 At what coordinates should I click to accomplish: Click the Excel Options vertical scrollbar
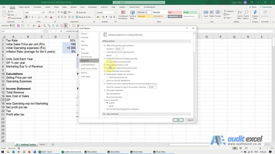click(x=194, y=75)
